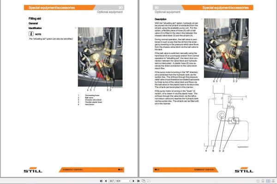
Task: Select the two-page continuous scrolling view icon
Action: [274, 181]
